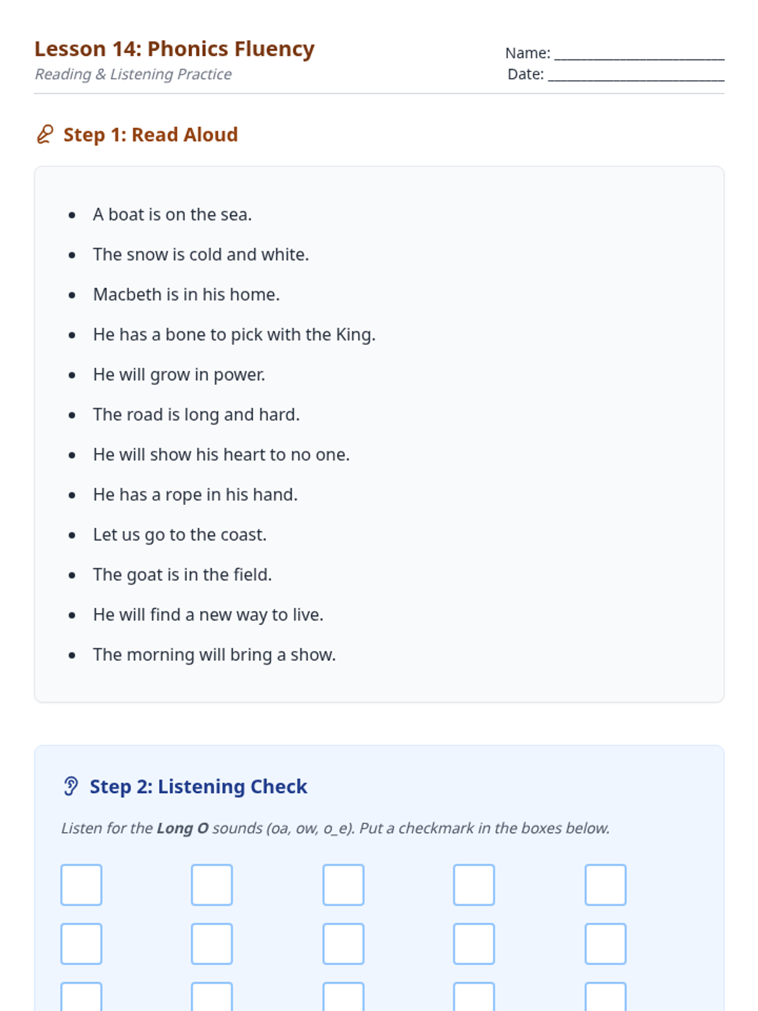Check the first box in the top row
Screen dimensions: 758x1011
coord(81,885)
